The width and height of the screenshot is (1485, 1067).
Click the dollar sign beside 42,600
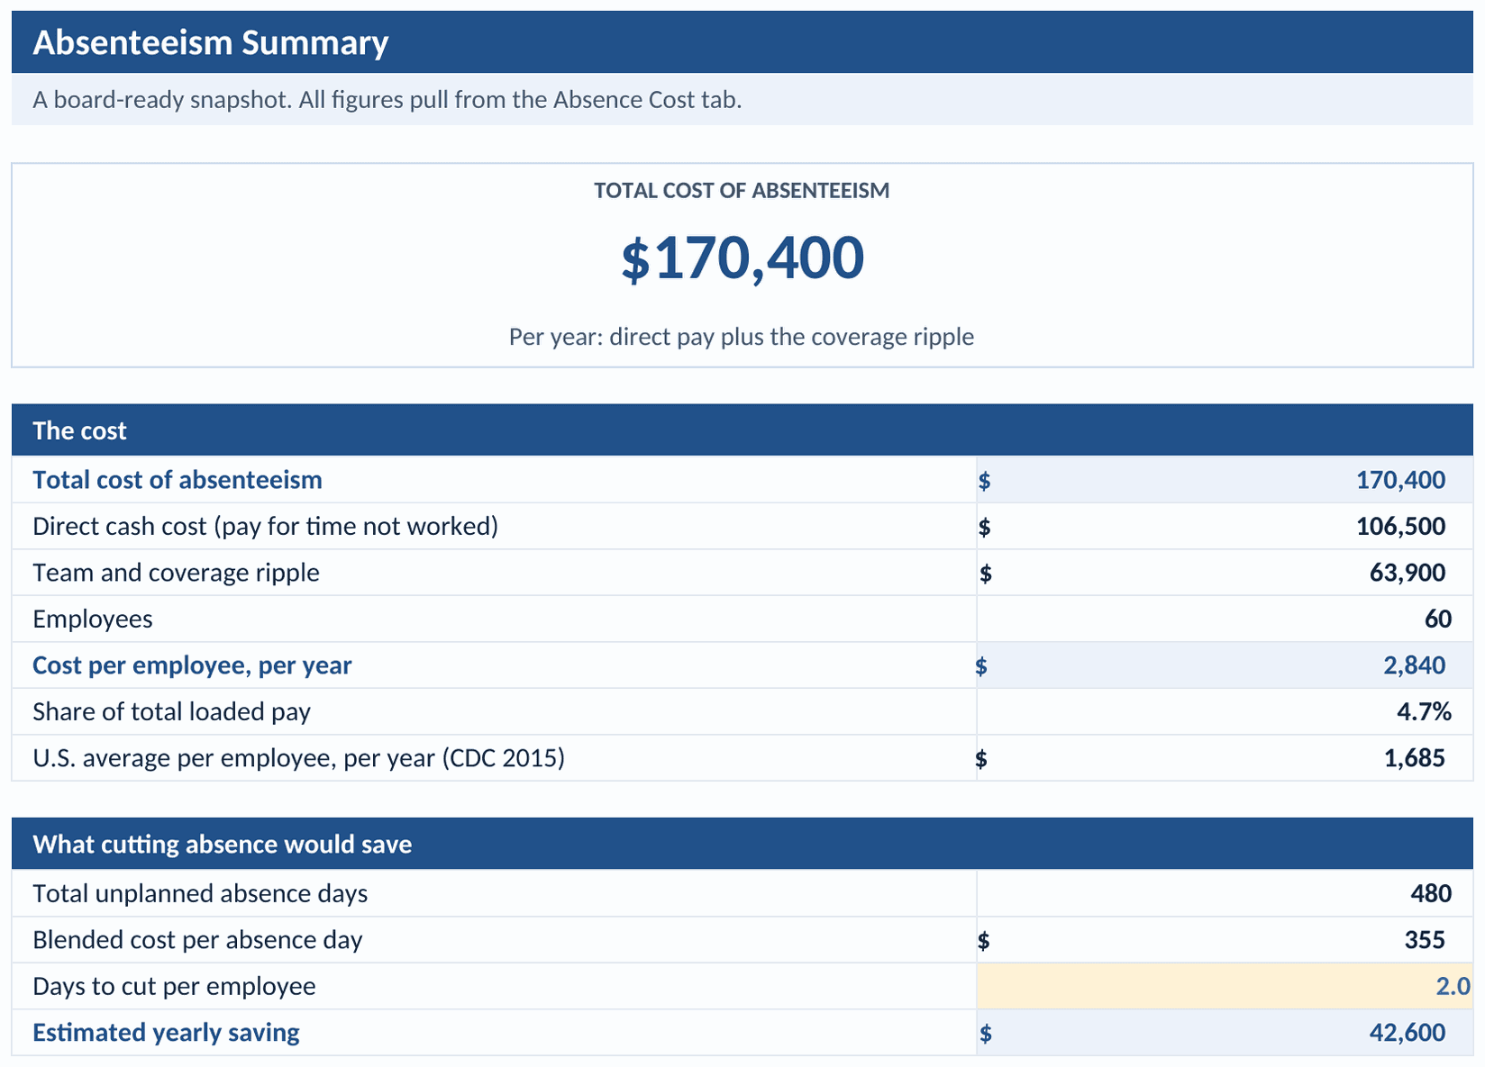pos(985,1034)
